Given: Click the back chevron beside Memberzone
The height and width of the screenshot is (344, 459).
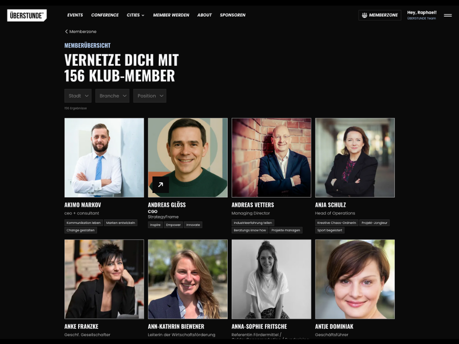Looking at the screenshot, I should click(x=66, y=32).
